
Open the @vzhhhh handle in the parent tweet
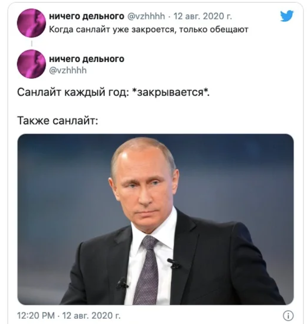[146, 16]
